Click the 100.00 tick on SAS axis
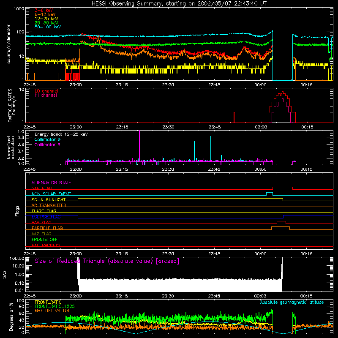This screenshot has height=338, width=338. [17, 258]
